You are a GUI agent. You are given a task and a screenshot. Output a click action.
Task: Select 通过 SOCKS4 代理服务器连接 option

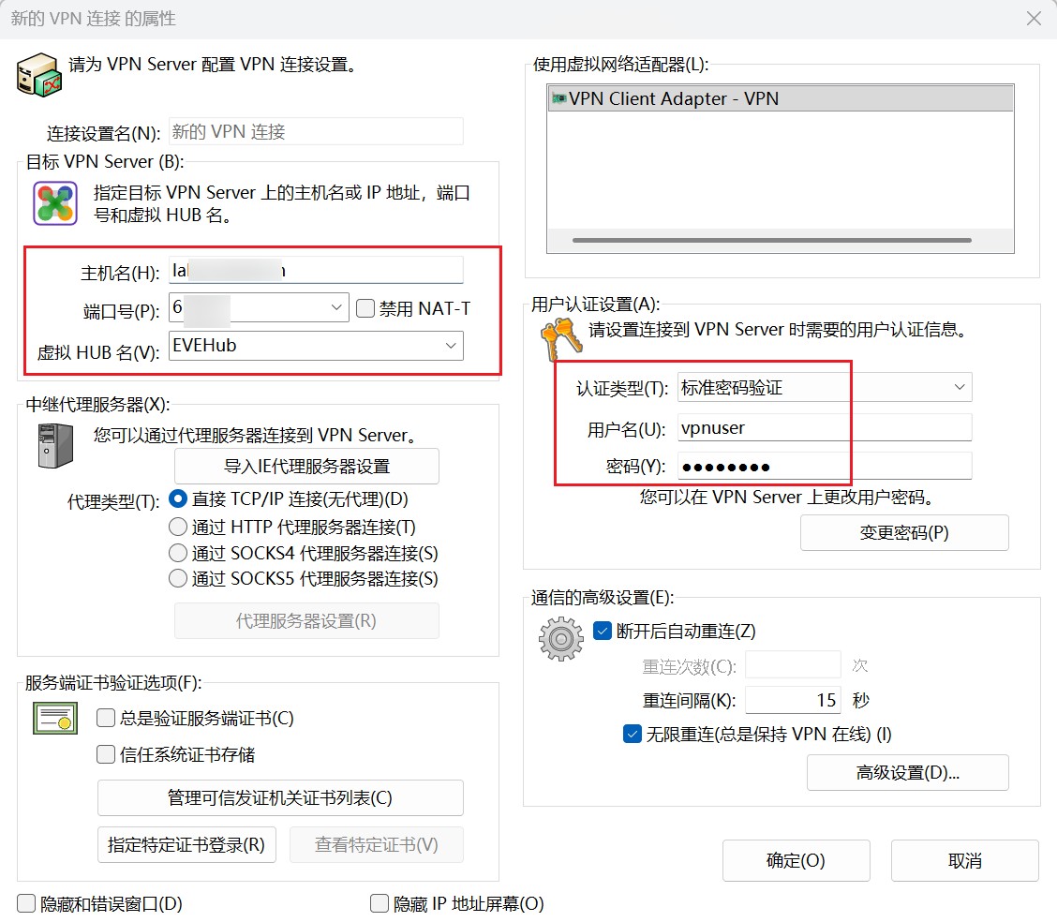point(178,554)
